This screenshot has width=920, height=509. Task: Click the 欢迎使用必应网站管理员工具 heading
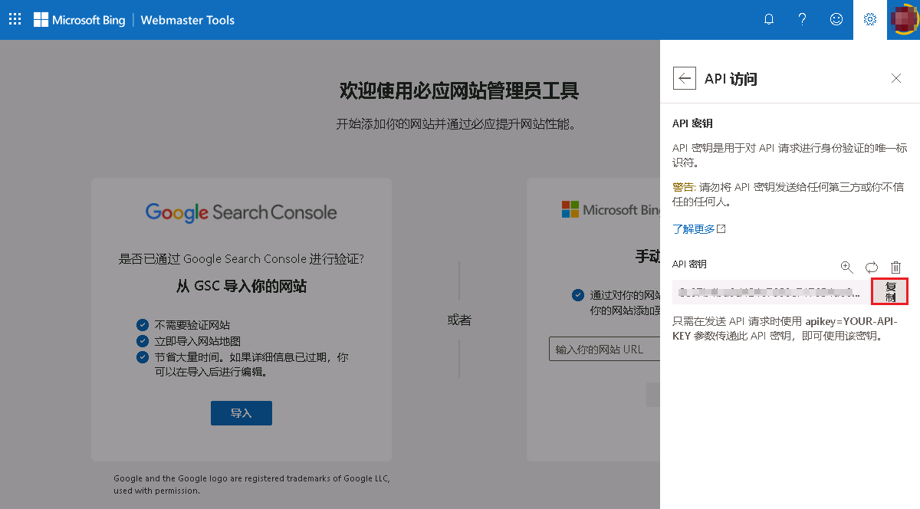point(459,91)
